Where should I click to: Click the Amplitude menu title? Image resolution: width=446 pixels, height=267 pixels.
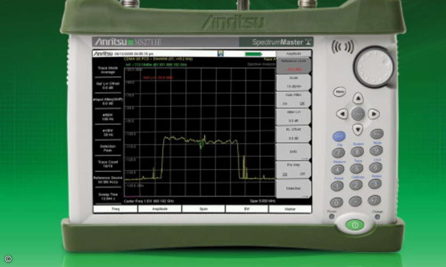(294, 53)
